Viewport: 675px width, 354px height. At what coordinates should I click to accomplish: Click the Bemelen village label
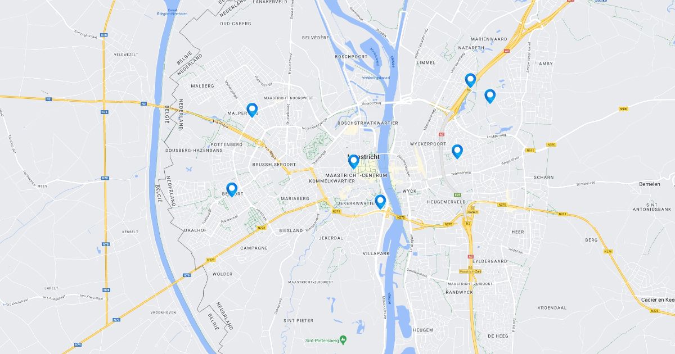click(x=651, y=184)
